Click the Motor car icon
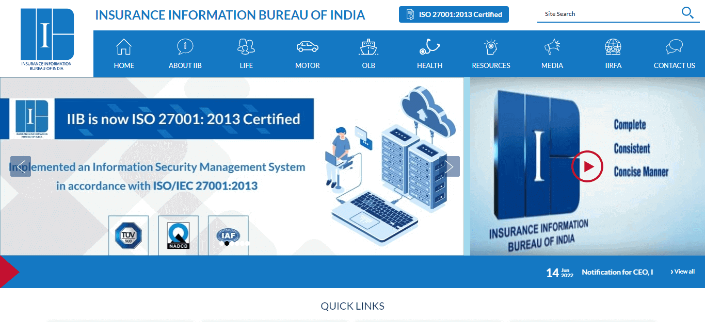The height and width of the screenshot is (322, 705). point(307,46)
